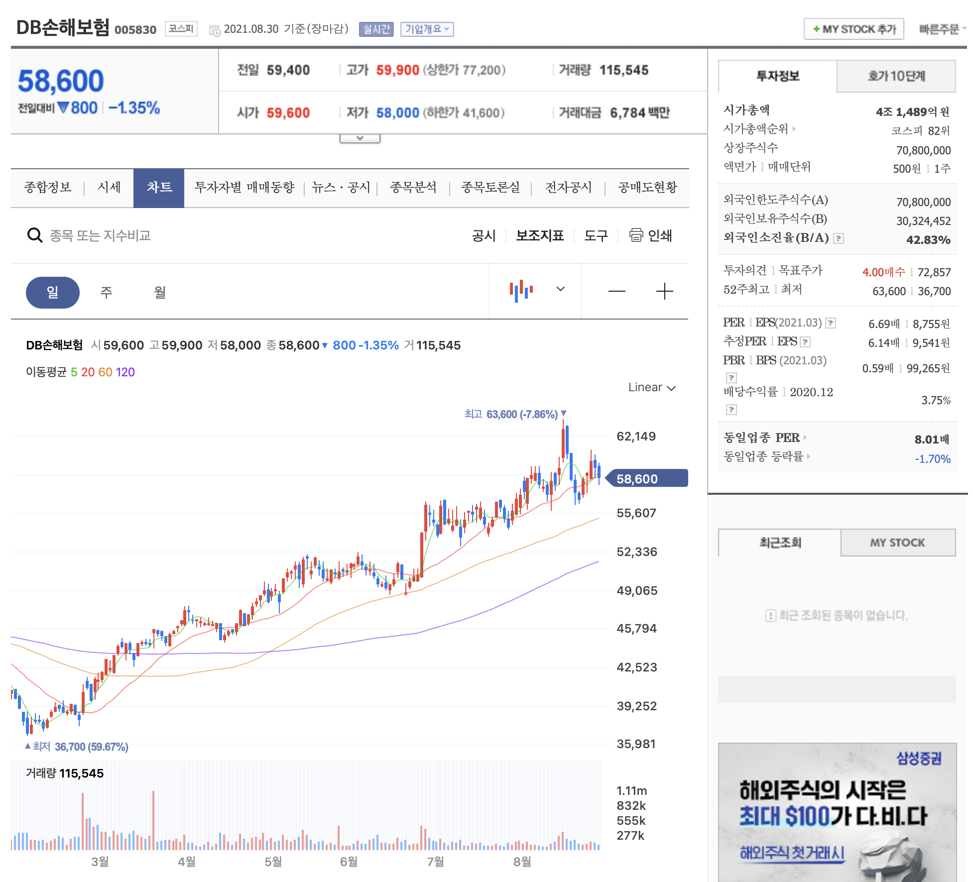The width and height of the screenshot is (973, 882).
Task: Switch to the 호가10단계 tab
Action: point(896,76)
